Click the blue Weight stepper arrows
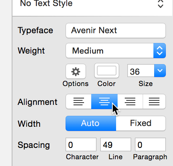The width and height of the screenshot is (173, 166). coord(159,51)
